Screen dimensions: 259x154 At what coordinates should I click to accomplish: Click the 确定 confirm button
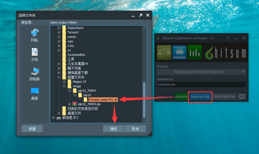click(113, 128)
